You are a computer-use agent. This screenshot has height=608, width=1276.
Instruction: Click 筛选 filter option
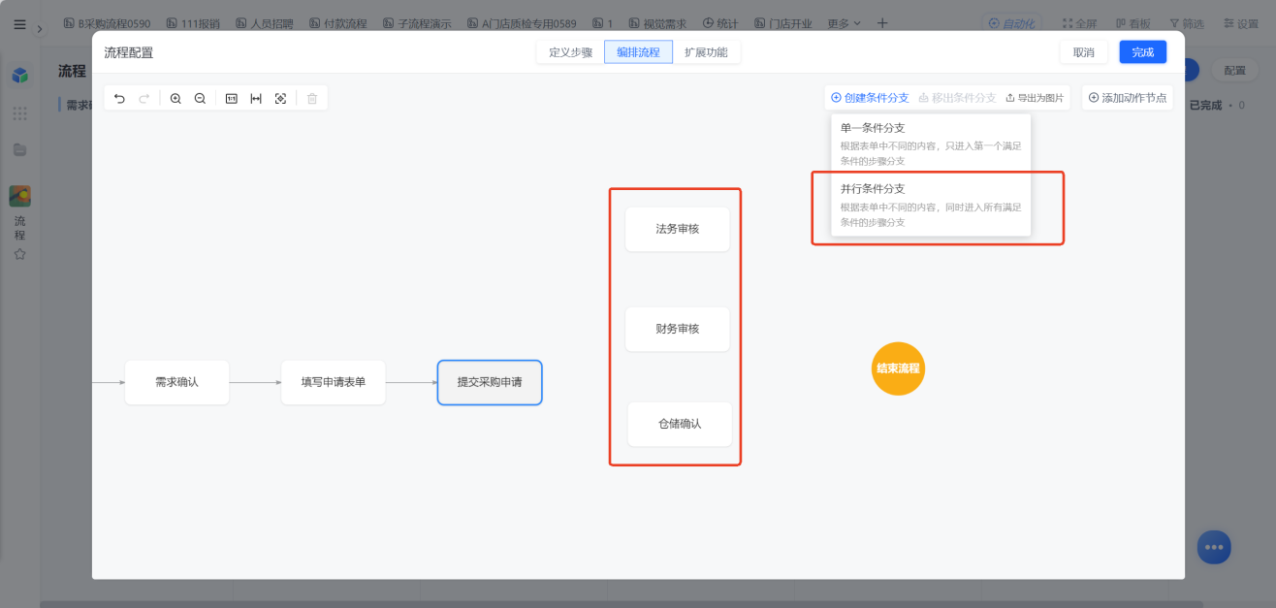tap(1188, 23)
